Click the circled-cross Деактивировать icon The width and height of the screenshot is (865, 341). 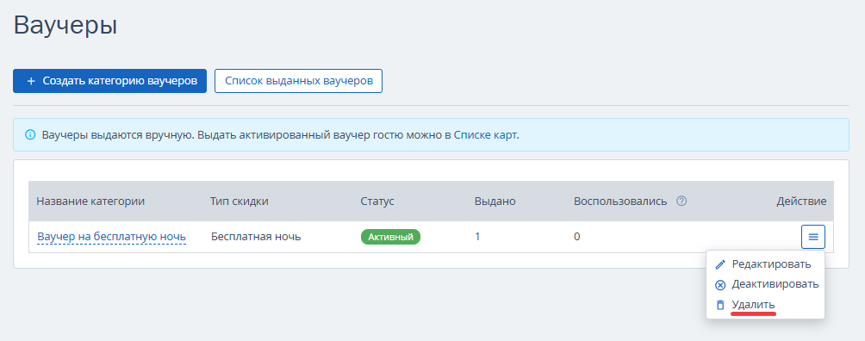click(x=720, y=285)
